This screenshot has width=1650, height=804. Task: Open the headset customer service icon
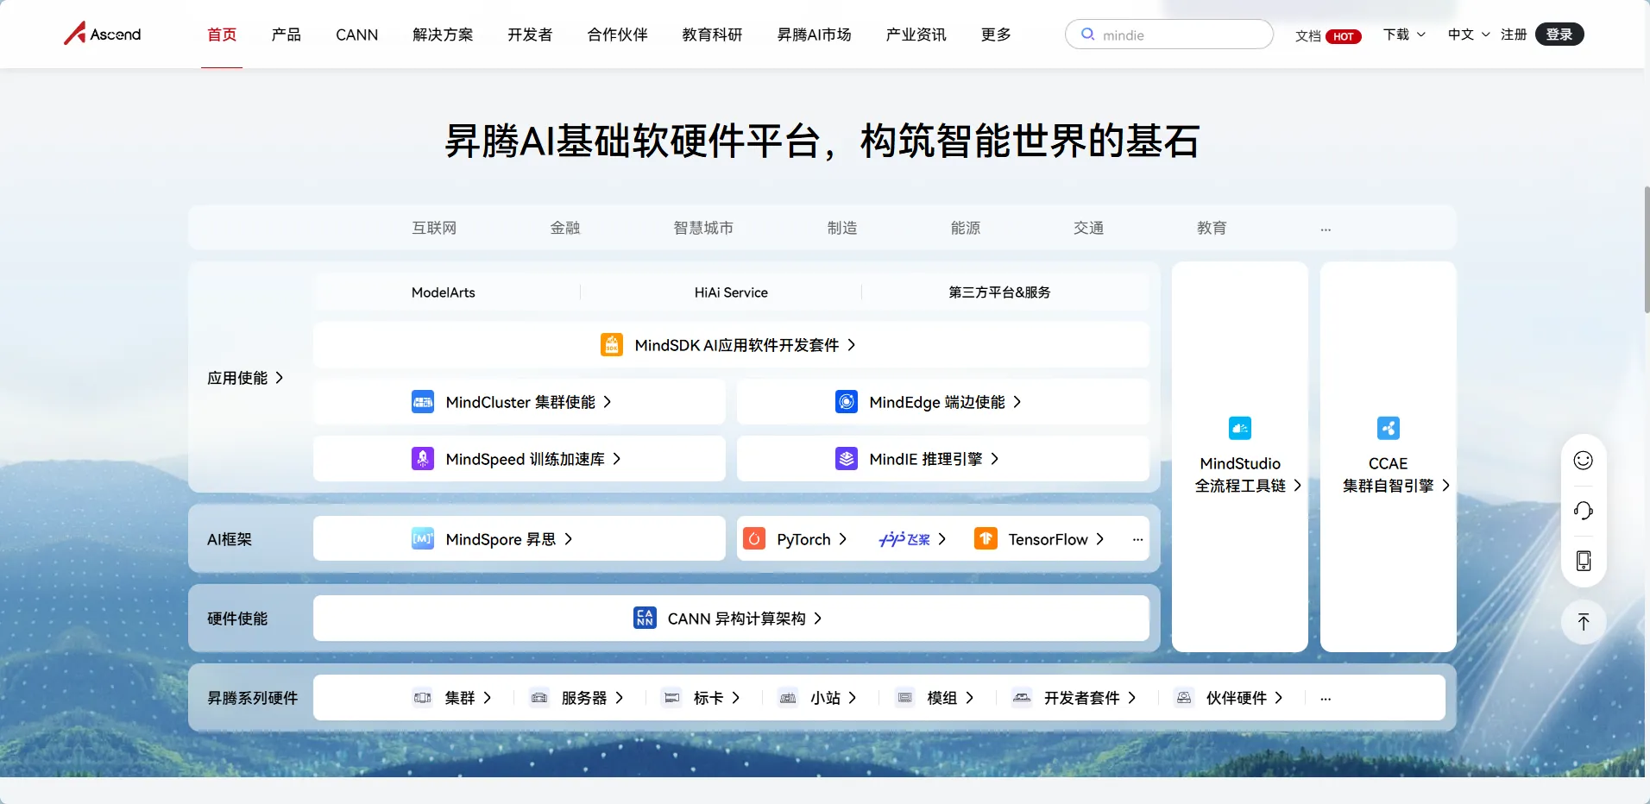click(x=1584, y=511)
